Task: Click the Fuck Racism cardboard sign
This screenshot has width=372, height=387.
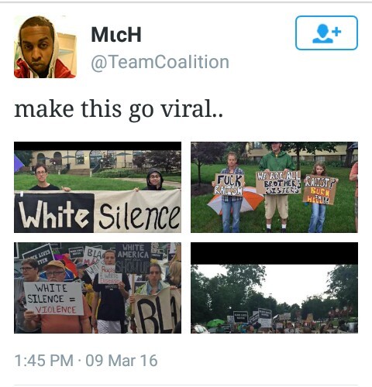Action: coord(229,185)
